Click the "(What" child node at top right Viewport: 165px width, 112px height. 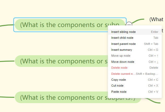[x=156, y=19]
